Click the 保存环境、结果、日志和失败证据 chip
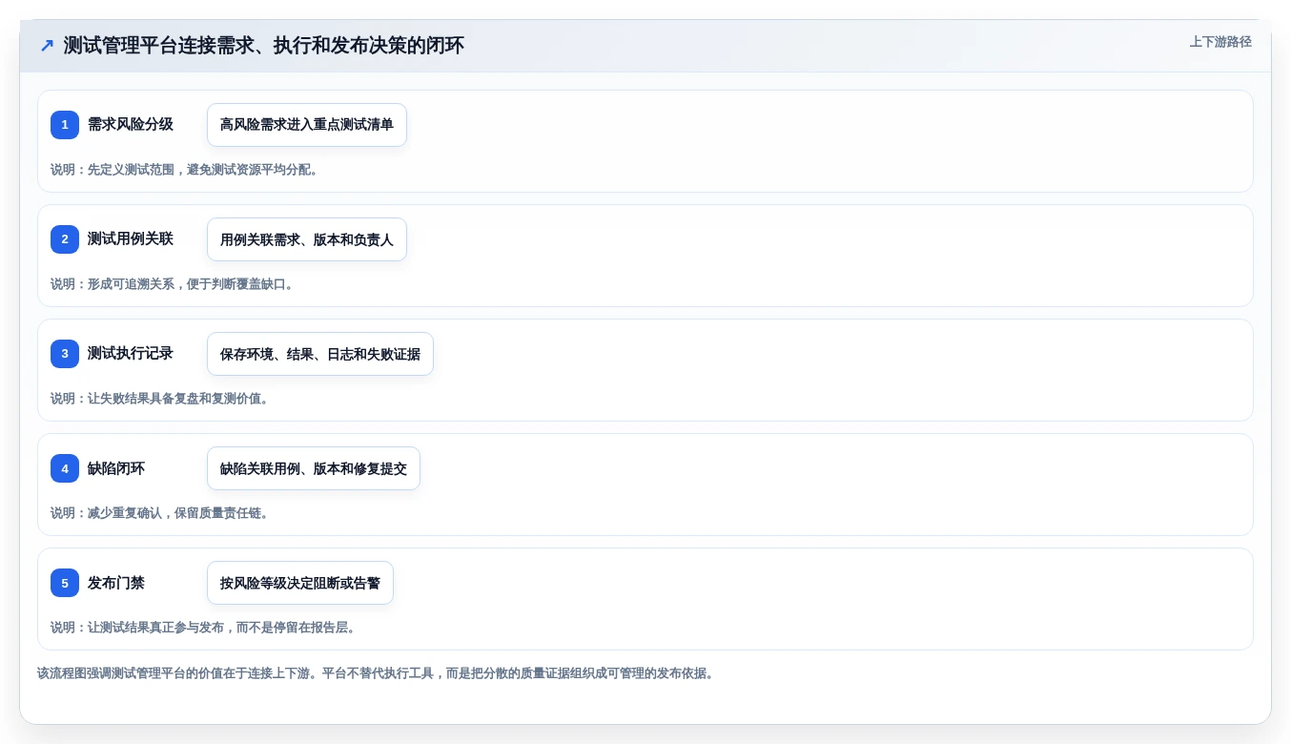 [320, 354]
